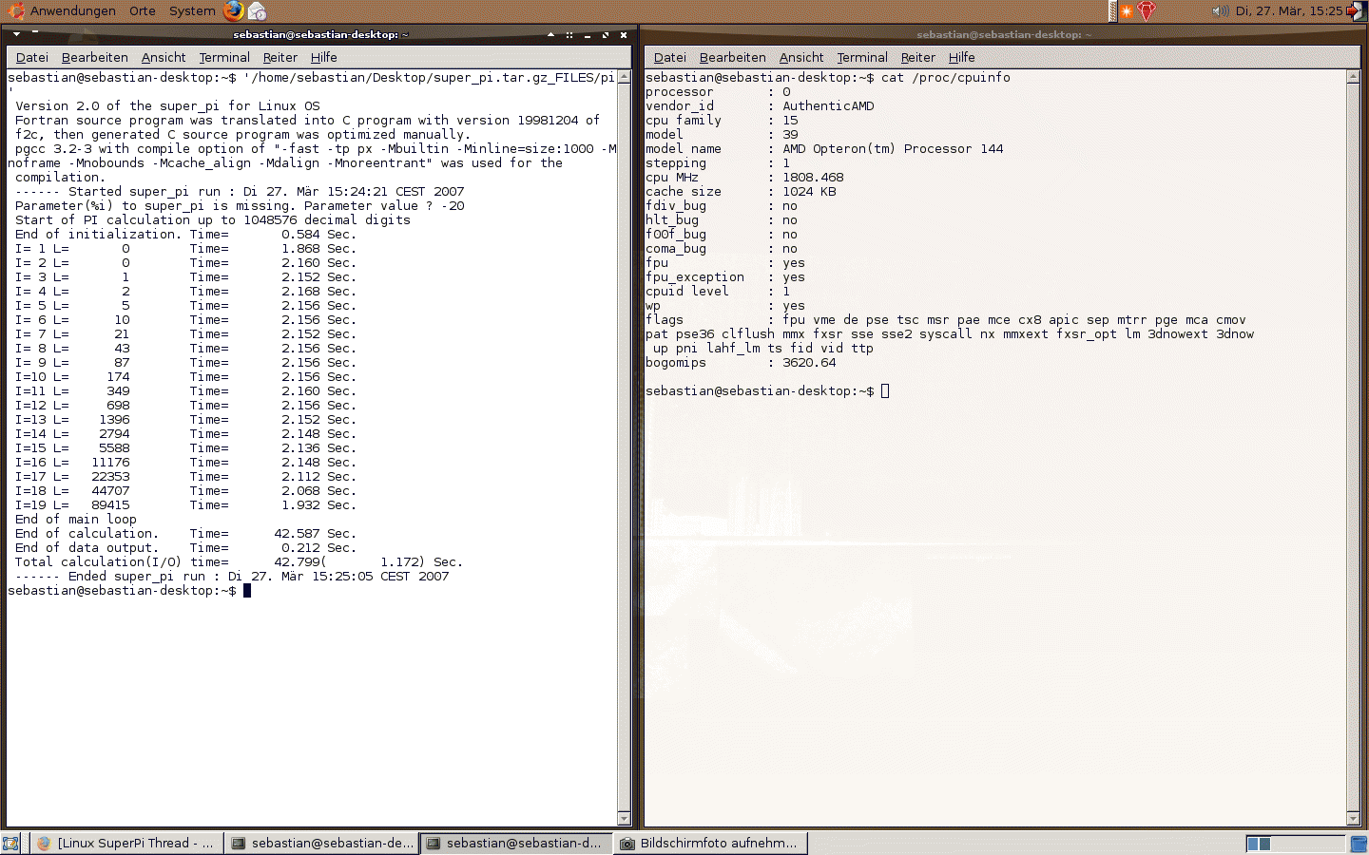1369x855 pixels.
Task: Open Datei menu in left terminal
Action: click(32, 57)
